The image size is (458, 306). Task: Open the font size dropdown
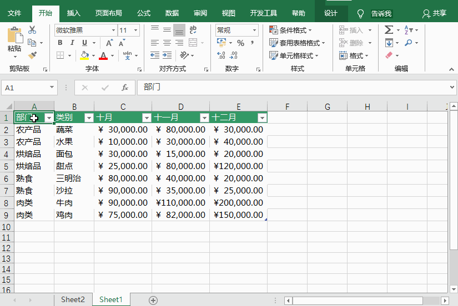pyautogui.click(x=136, y=30)
